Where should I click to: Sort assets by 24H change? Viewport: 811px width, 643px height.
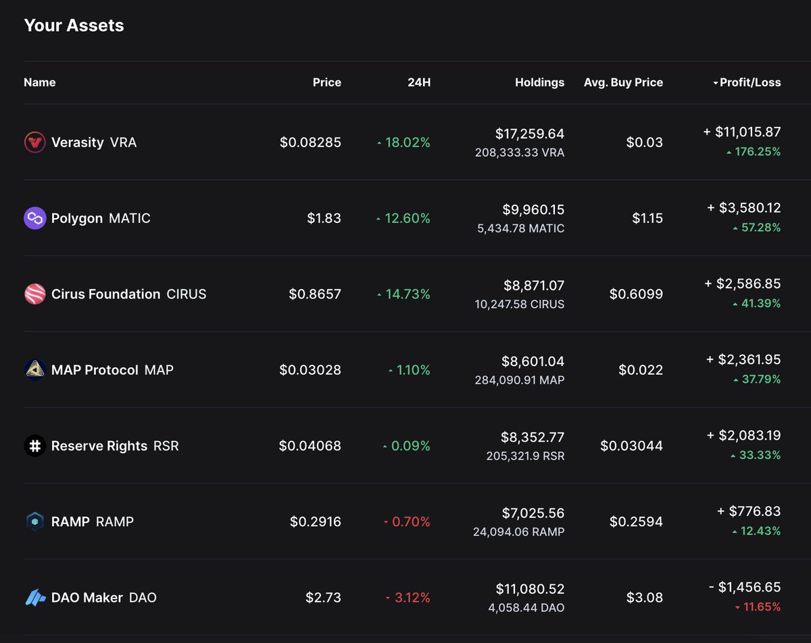[x=419, y=82]
